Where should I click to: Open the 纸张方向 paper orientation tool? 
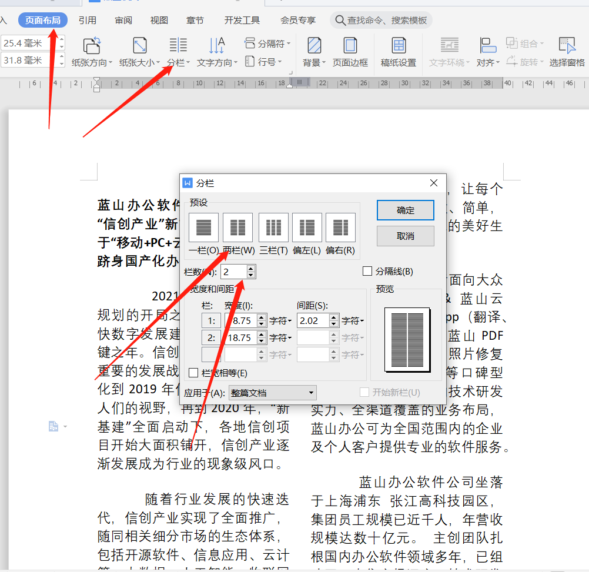(92, 52)
